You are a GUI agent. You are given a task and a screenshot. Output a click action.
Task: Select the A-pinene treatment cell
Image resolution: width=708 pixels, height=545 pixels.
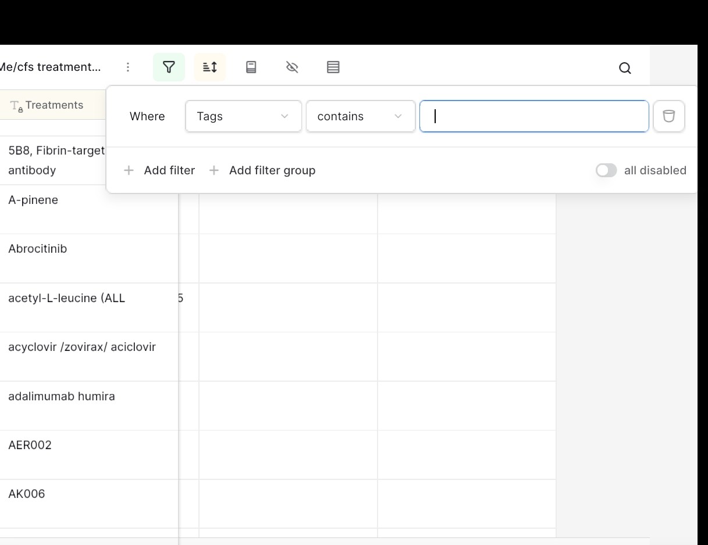(x=33, y=200)
